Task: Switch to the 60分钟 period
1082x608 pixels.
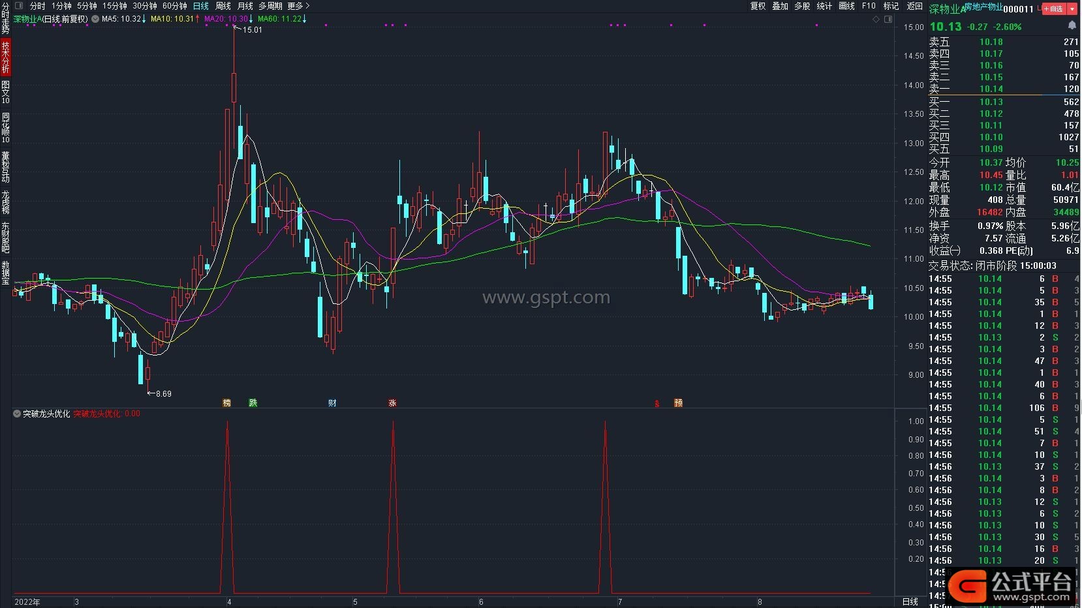Action: [x=175, y=6]
